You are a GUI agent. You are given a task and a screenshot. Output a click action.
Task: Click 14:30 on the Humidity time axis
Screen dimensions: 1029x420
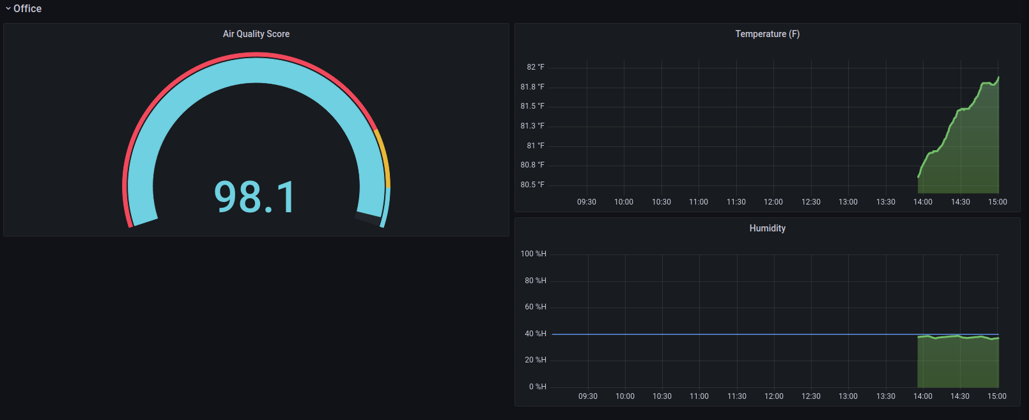click(x=960, y=396)
